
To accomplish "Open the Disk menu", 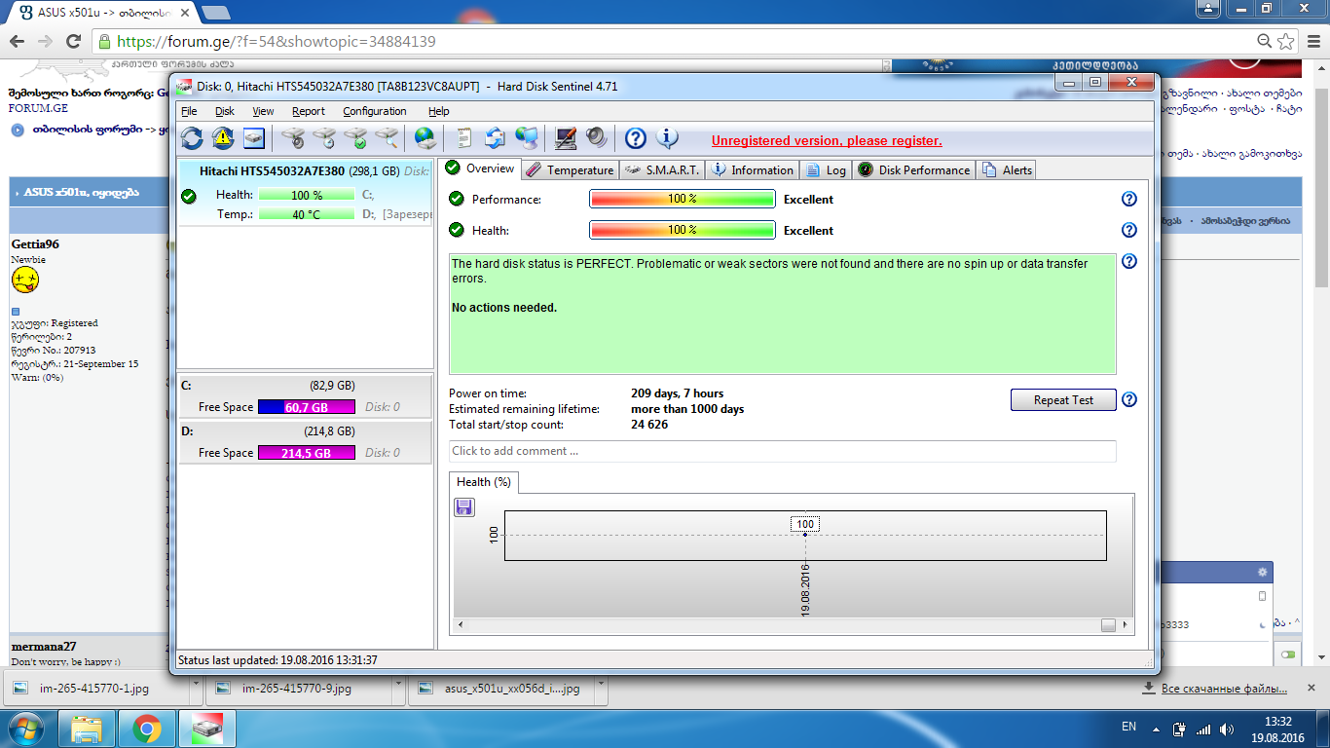I will [225, 111].
